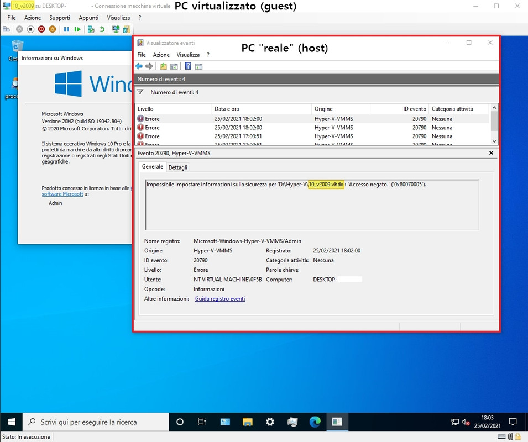The width and height of the screenshot is (528, 442).
Task: Click the green reset/resume VM icon
Action: point(77,29)
